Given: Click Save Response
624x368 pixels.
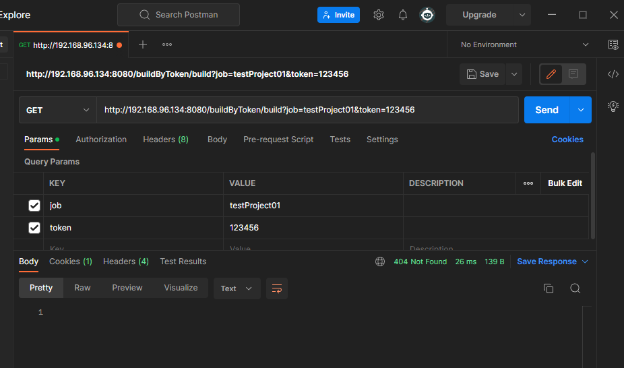Looking at the screenshot, I should (x=547, y=262).
